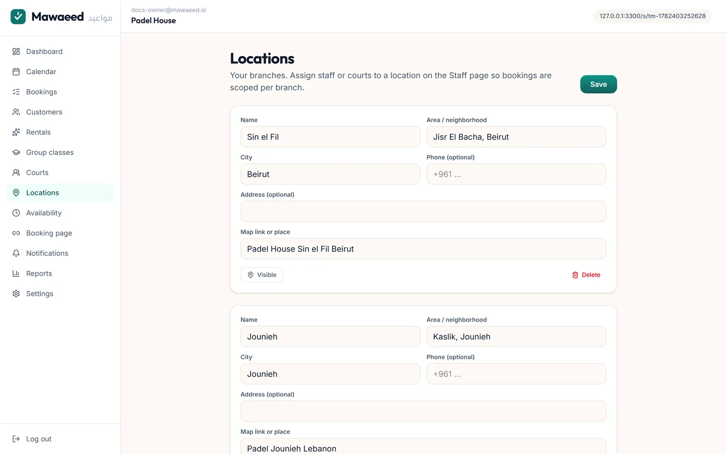Open the Dashboard page
The image size is (726, 454).
click(x=60, y=51)
